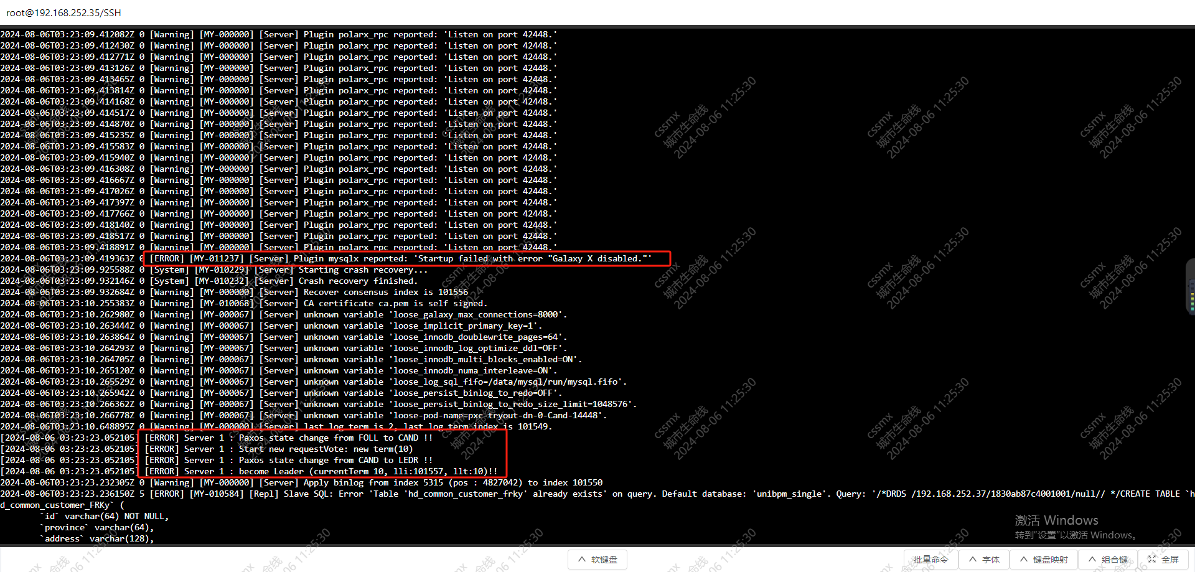Click the 'loose_implicit_primary_key=1' warning line
Image resolution: width=1195 pixels, height=572 pixels.
pos(271,326)
